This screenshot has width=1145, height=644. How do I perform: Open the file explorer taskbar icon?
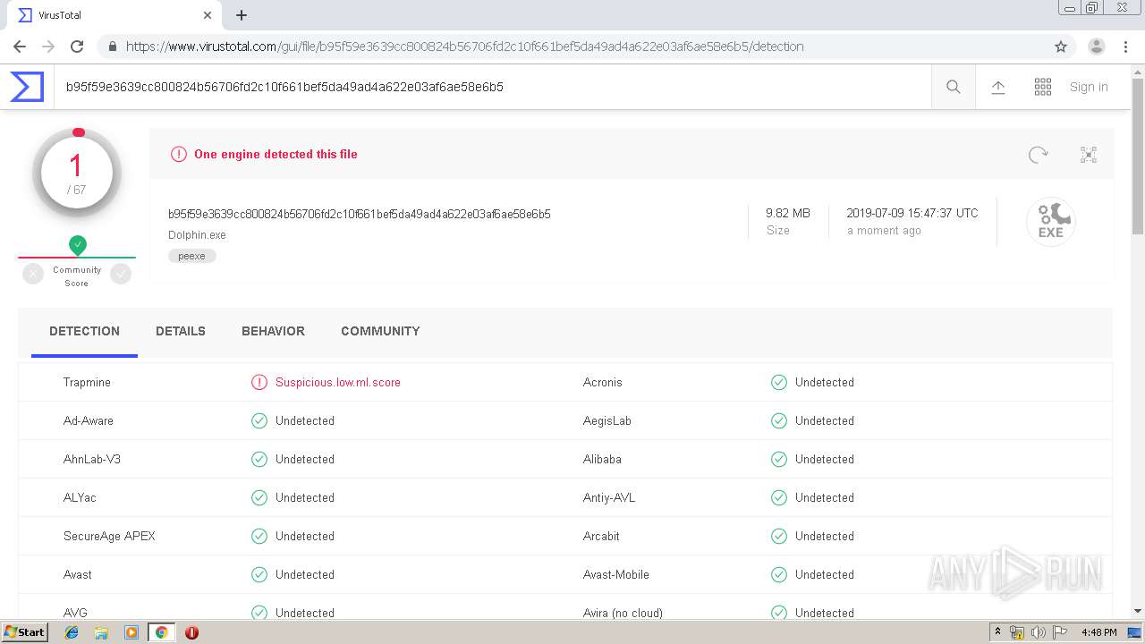[x=101, y=632]
